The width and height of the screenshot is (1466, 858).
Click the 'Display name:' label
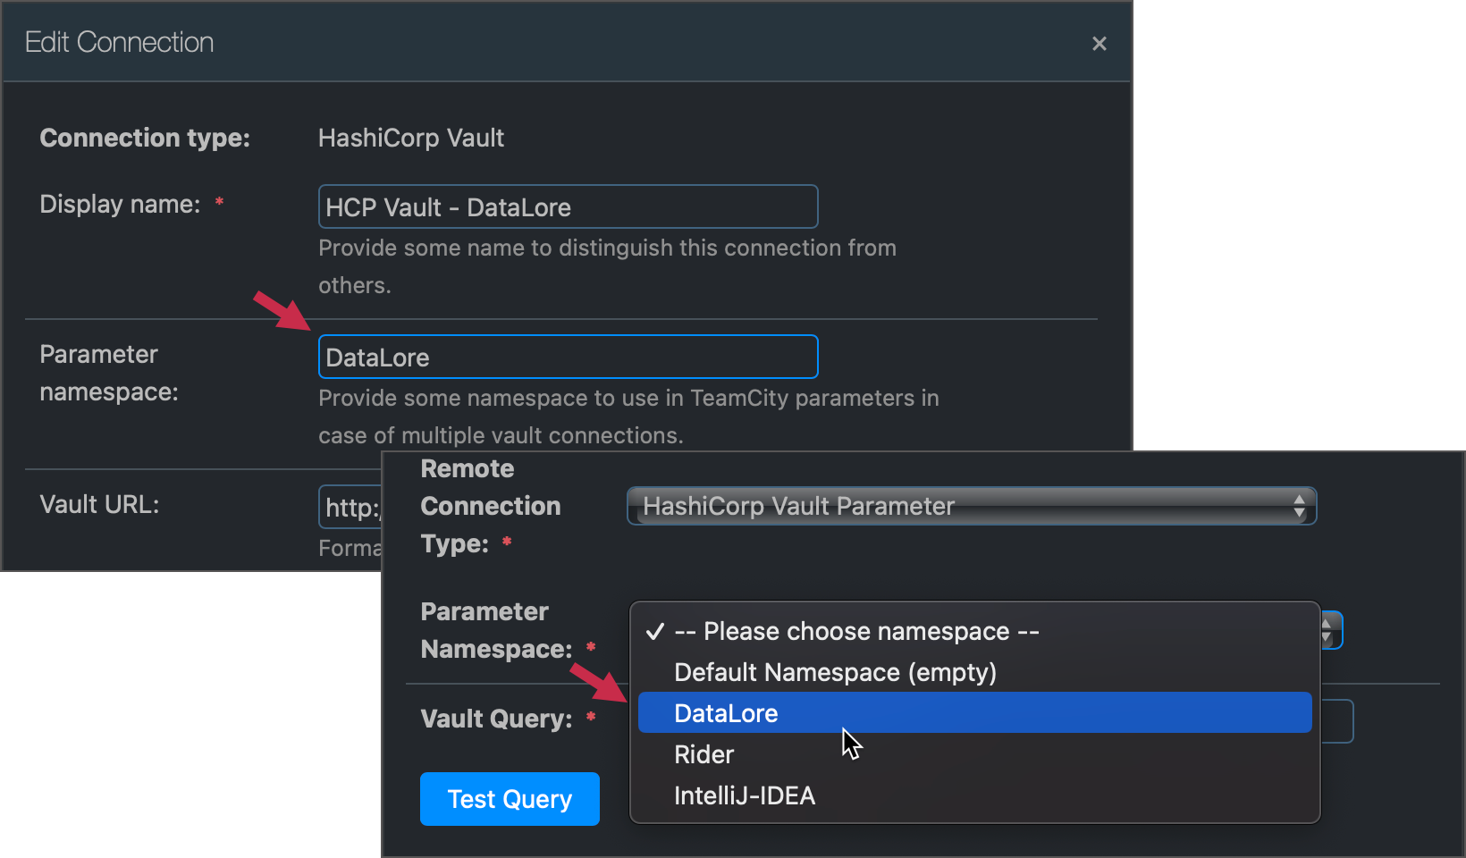(120, 205)
